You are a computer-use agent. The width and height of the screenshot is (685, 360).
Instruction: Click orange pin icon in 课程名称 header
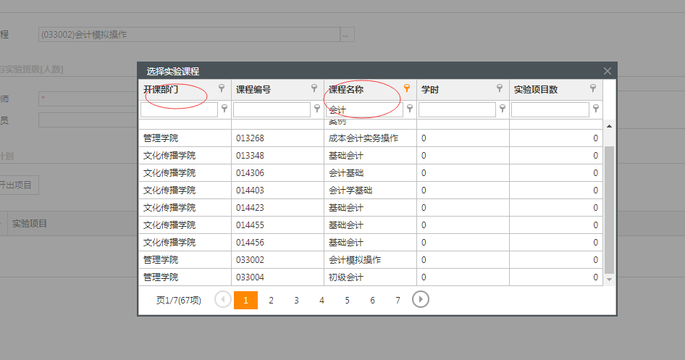(407, 88)
